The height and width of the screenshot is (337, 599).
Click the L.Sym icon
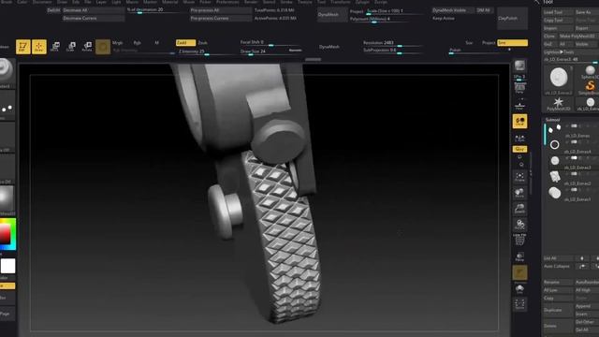(519, 139)
